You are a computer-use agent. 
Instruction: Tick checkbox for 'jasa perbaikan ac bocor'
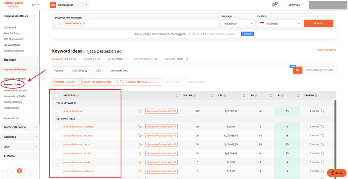point(57,144)
